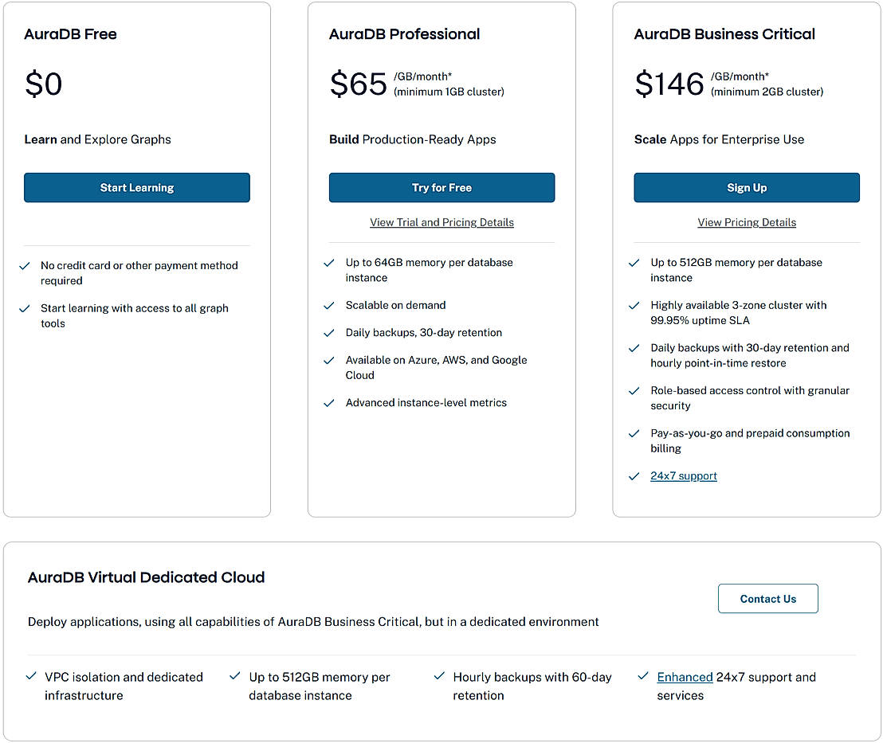This screenshot has width=883, height=743.
Task: Click checkmark next to Hourly backups with 60-day retention
Action: point(439,676)
